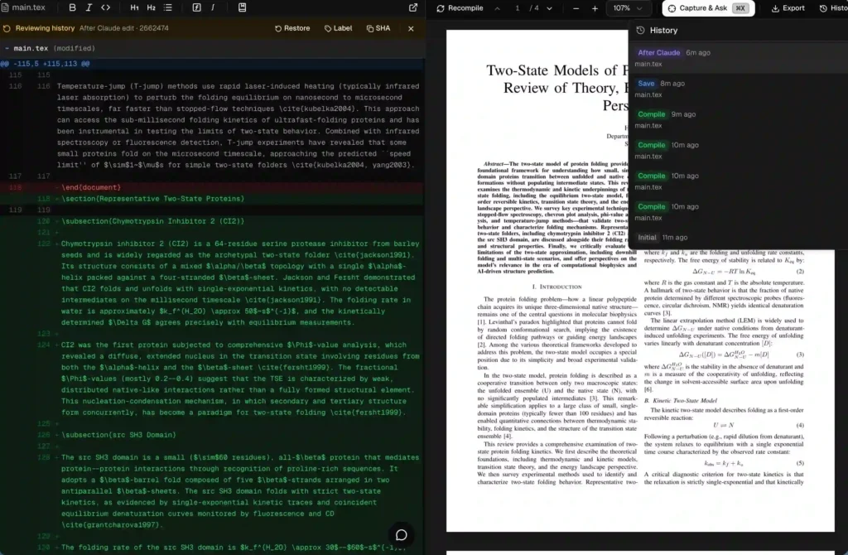Click the function [f] formatting icon
848x555 pixels.
195,7
